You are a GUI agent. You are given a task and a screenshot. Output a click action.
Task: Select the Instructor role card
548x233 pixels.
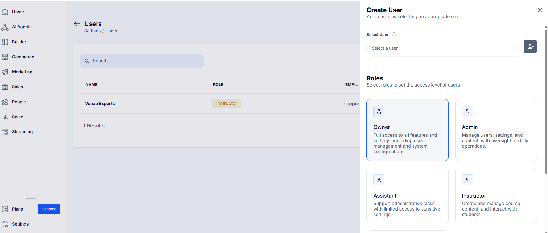[496, 196]
